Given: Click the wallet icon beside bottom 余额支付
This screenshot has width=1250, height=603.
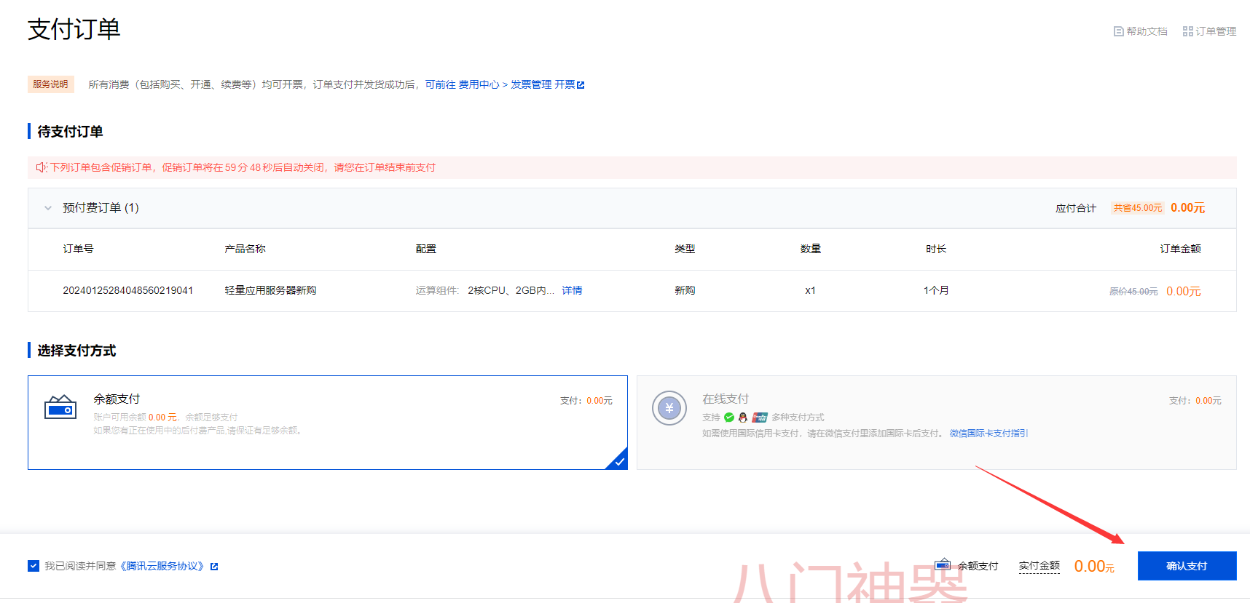Looking at the screenshot, I should pyautogui.click(x=943, y=564).
